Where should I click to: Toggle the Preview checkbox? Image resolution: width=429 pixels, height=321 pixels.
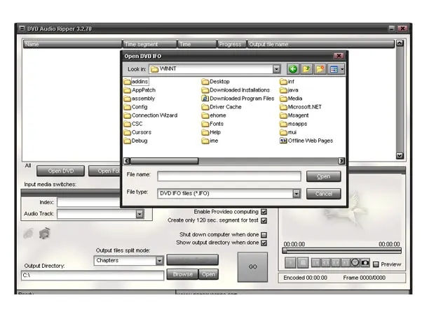click(x=376, y=264)
